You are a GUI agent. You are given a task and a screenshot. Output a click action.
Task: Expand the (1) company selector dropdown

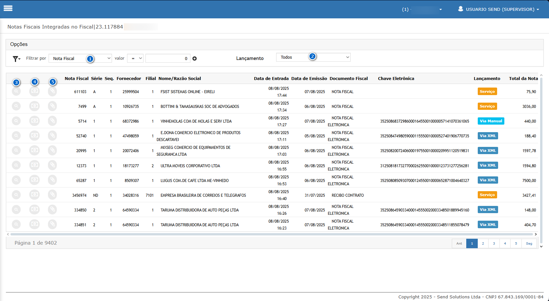[x=422, y=10]
